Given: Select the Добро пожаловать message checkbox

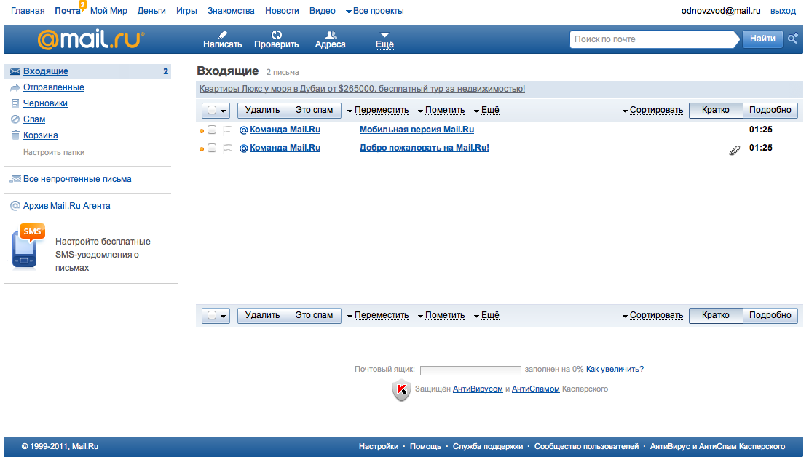Looking at the screenshot, I should pos(212,148).
